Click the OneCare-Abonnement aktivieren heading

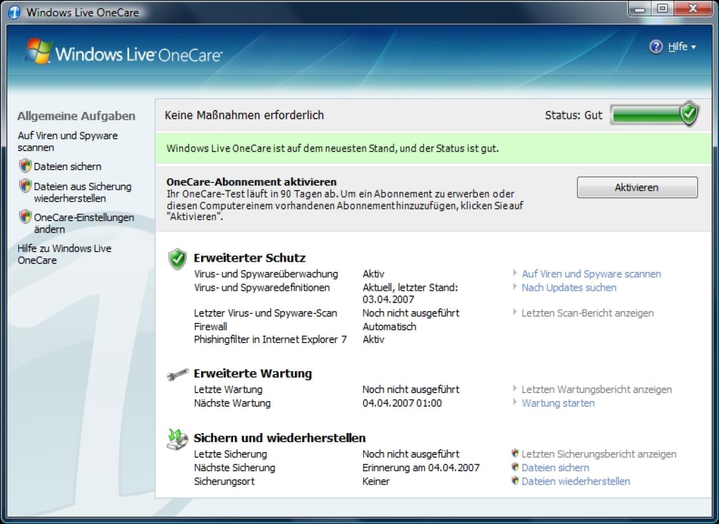252,182
